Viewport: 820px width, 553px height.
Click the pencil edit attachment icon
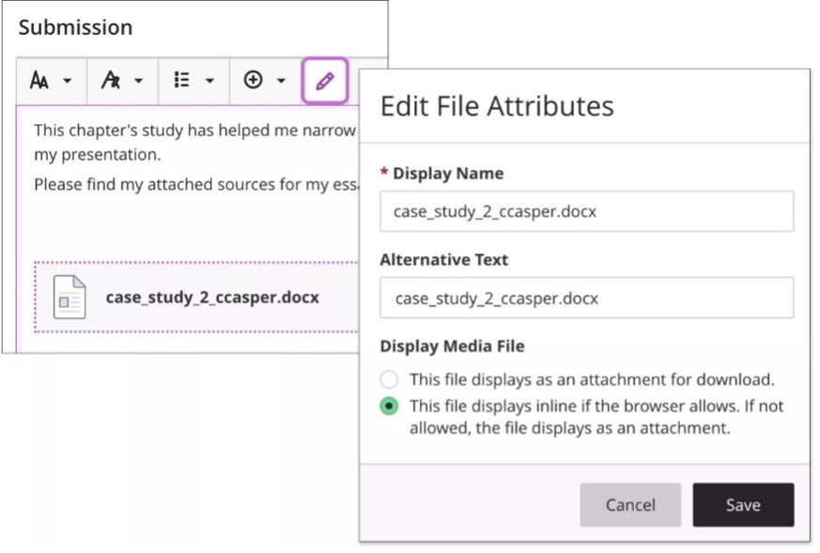point(325,81)
